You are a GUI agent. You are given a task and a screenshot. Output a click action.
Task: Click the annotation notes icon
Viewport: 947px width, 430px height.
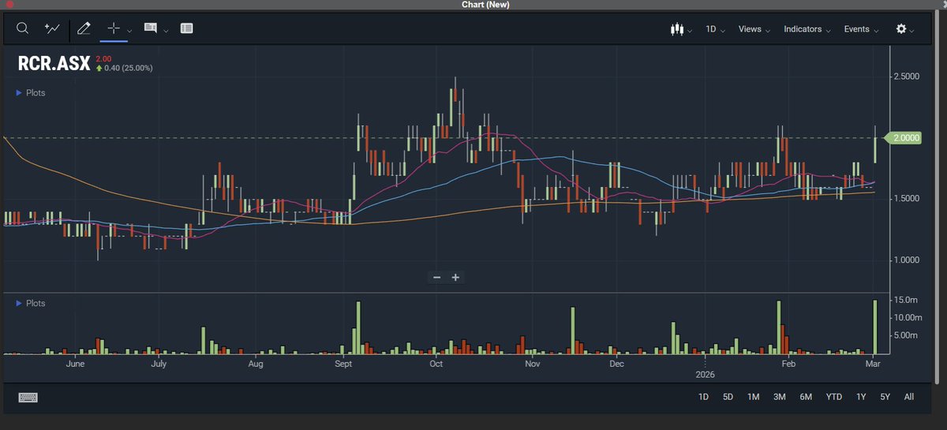pyautogui.click(x=150, y=28)
